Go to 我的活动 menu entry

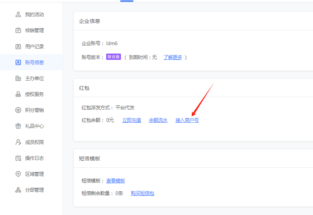(x=34, y=15)
